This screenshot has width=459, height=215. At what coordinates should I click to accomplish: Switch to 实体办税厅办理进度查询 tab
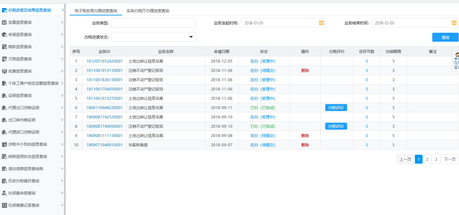pyautogui.click(x=148, y=11)
